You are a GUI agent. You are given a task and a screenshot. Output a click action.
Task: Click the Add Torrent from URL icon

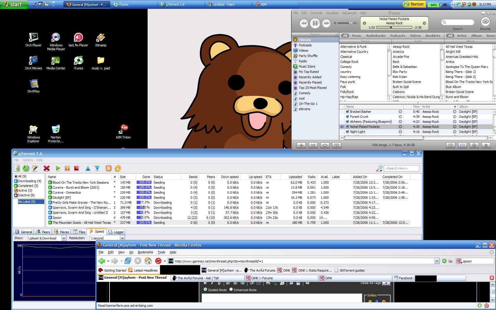[x=26, y=168]
